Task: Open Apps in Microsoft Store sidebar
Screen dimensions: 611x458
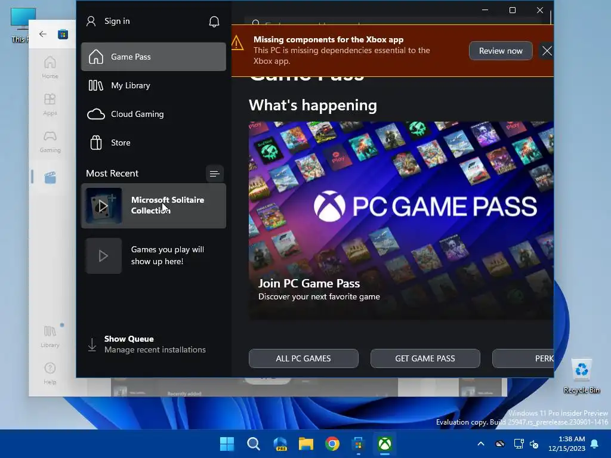Action: [50, 104]
